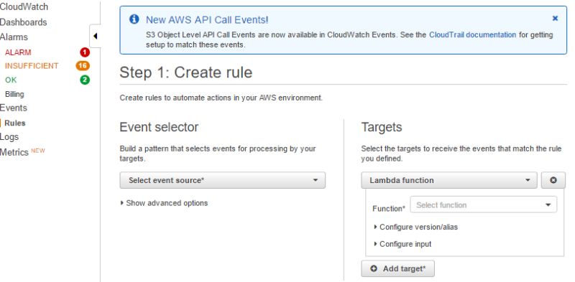Click the info icon in the banner
This screenshot has width=575, height=282.
134,19
